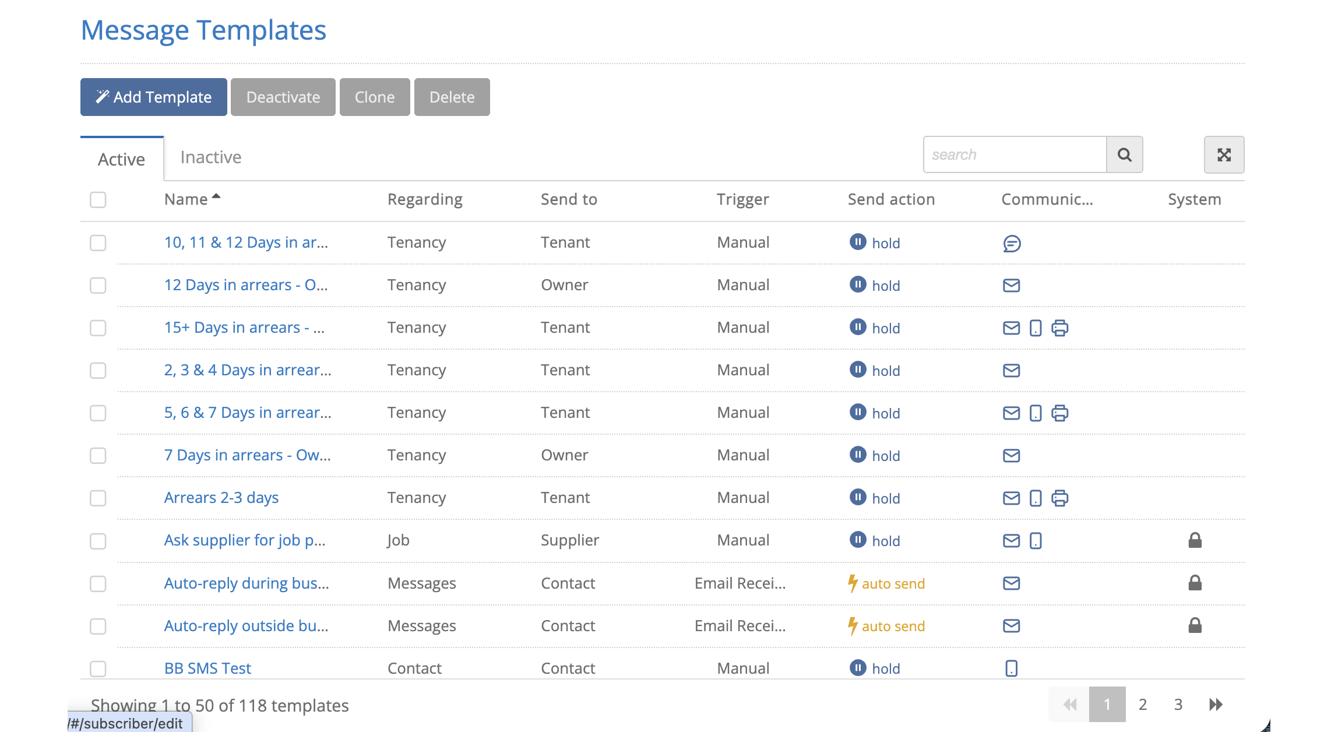Sort by Send to column header
1338x732 pixels.
(x=569, y=199)
